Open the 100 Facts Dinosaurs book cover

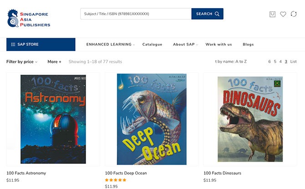pos(250,119)
